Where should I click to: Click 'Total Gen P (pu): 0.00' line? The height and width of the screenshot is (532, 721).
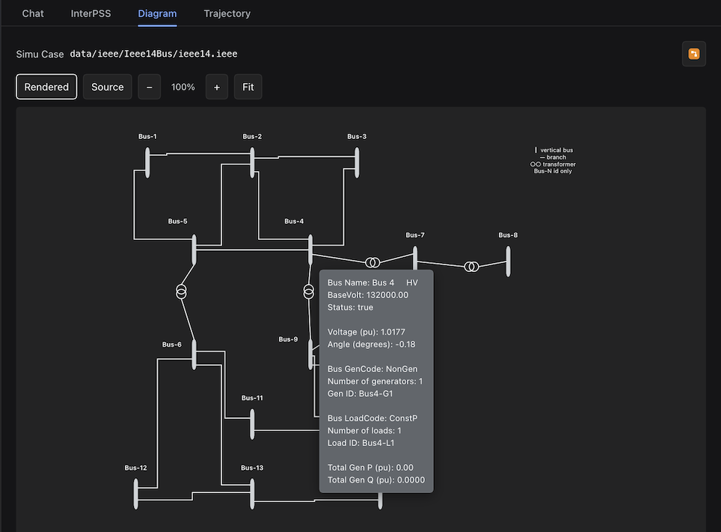370,467
